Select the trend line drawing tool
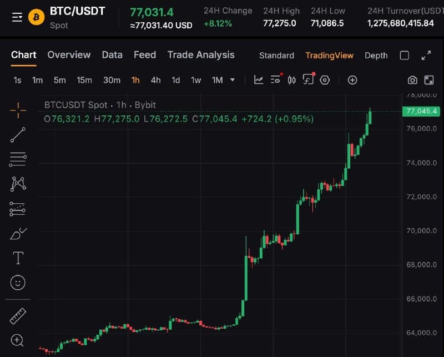 18,134
